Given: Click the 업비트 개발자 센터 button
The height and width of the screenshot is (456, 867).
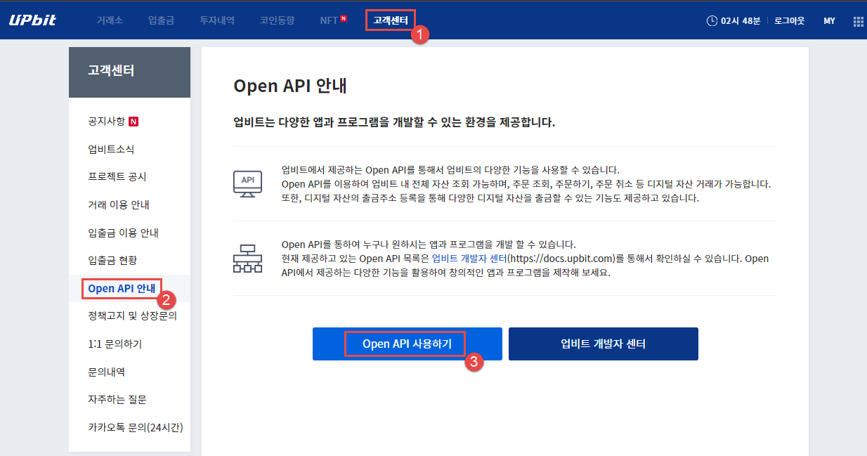Looking at the screenshot, I should tap(604, 344).
